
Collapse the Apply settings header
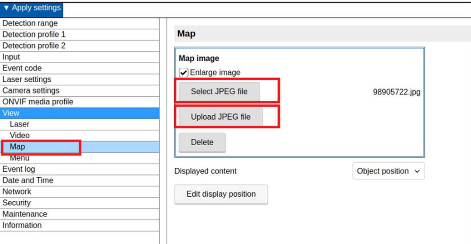[x=32, y=8]
